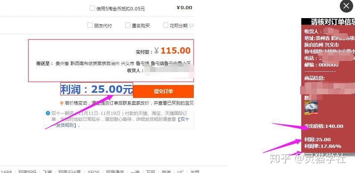Click the Huabei installment info bubble icon
355x173 pixels.
tap(192, 26)
